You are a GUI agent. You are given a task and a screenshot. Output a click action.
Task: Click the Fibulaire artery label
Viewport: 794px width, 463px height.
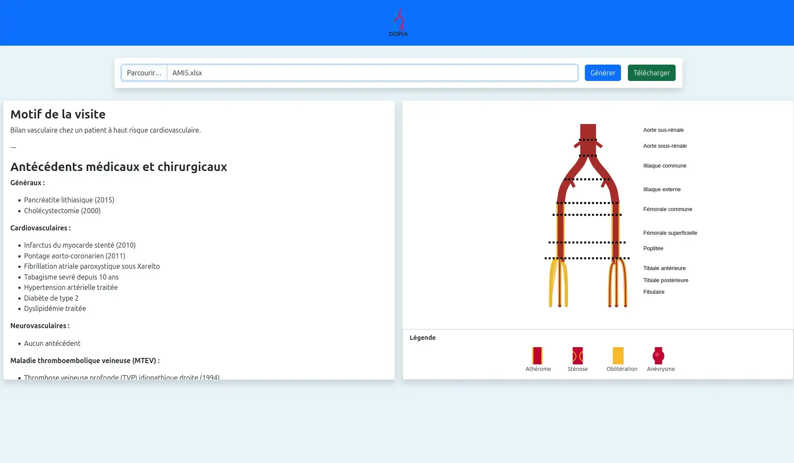click(653, 292)
